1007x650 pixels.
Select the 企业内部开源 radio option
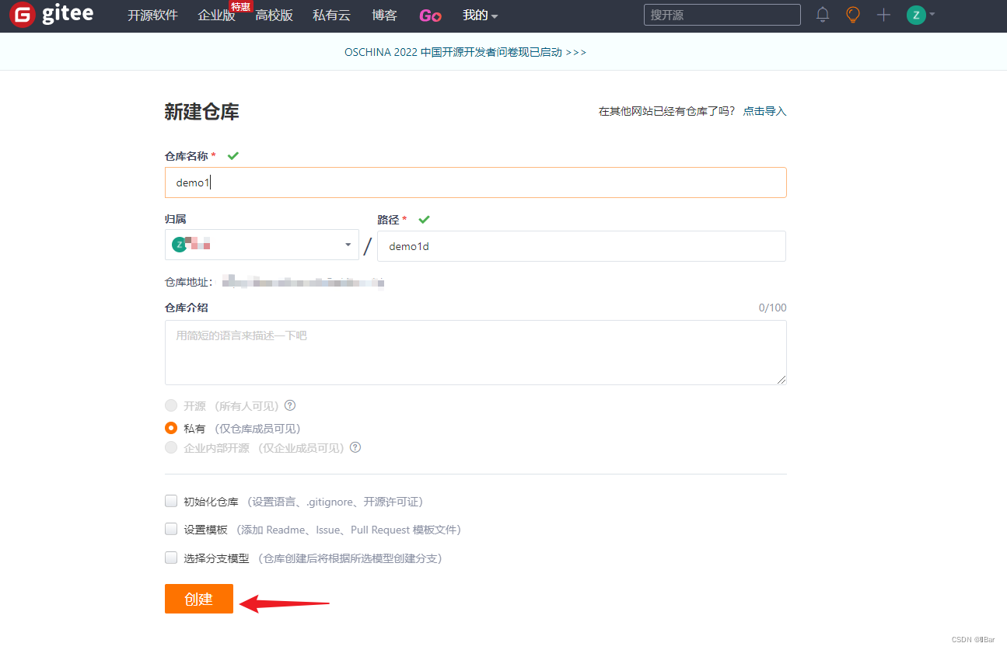point(171,447)
